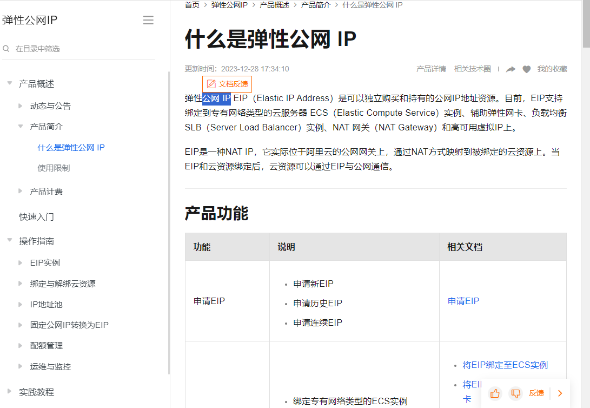Open 产品详情 link
Image resolution: width=590 pixels, height=408 pixels.
(x=431, y=69)
